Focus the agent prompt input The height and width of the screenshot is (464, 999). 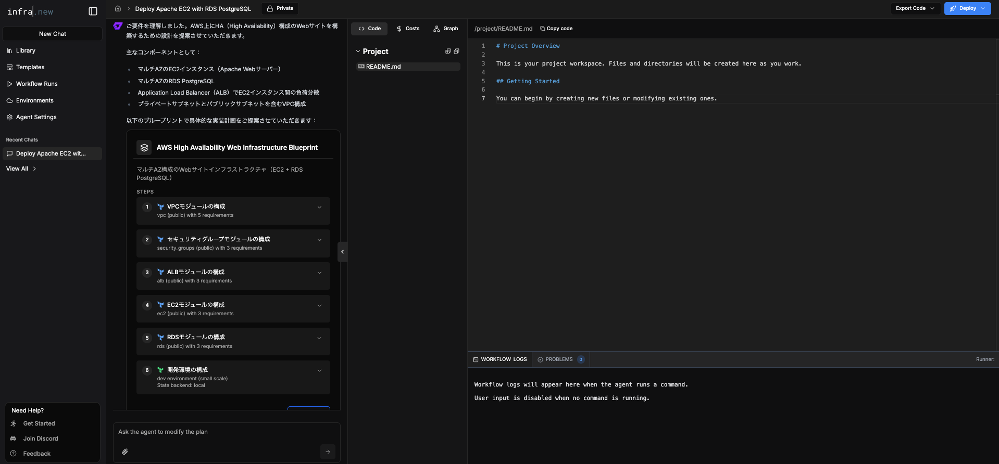(227, 432)
